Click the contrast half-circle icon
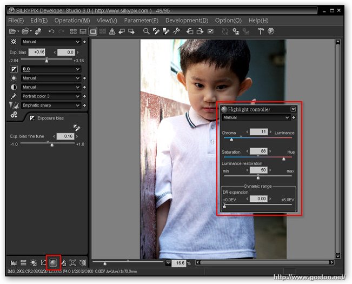 [14, 87]
